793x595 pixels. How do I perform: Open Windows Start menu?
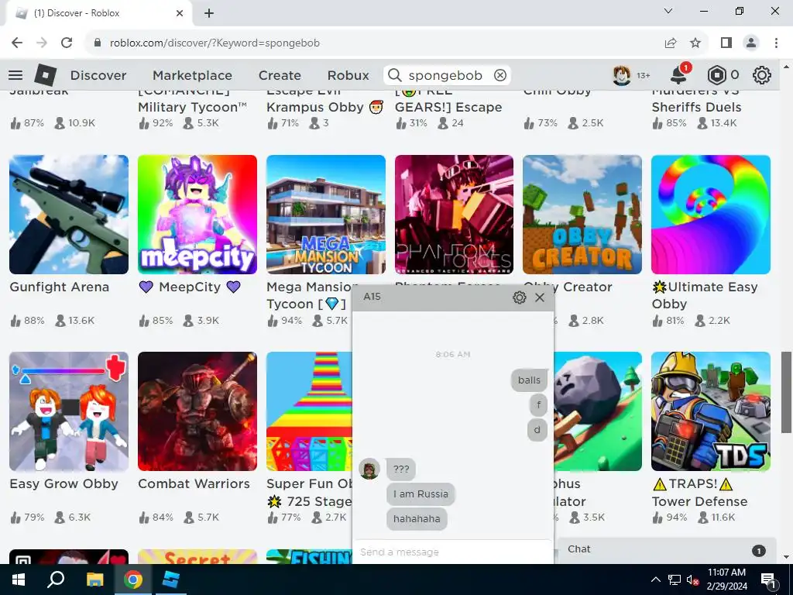(19, 580)
